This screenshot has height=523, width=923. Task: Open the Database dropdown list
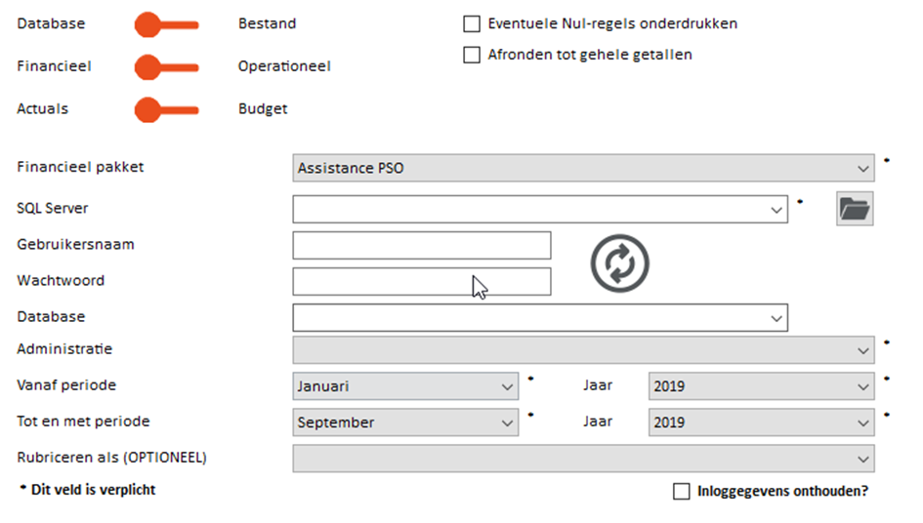pos(540,318)
